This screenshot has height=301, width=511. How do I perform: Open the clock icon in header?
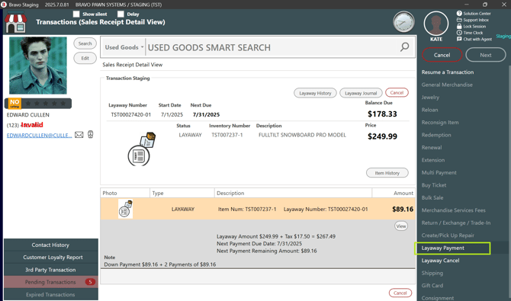(x=403, y=22)
